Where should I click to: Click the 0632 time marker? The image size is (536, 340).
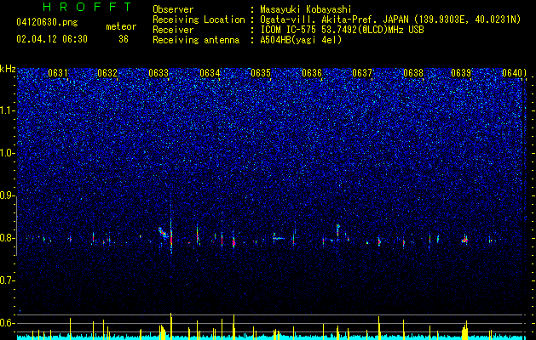click(x=107, y=73)
